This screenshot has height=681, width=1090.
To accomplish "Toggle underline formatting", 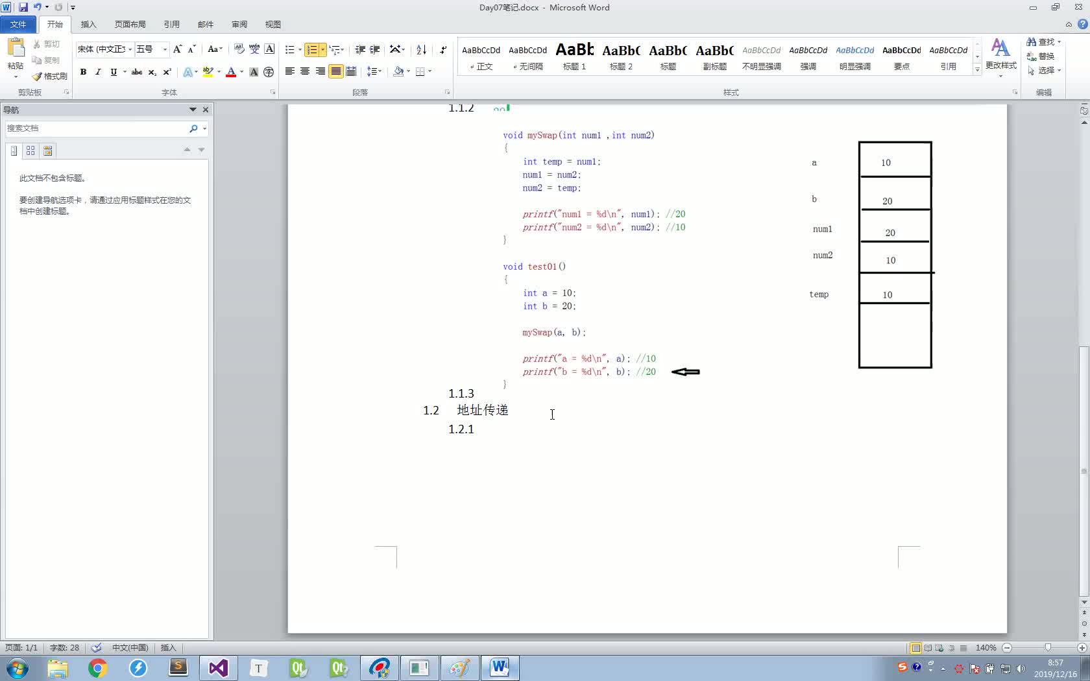I will coord(114,72).
